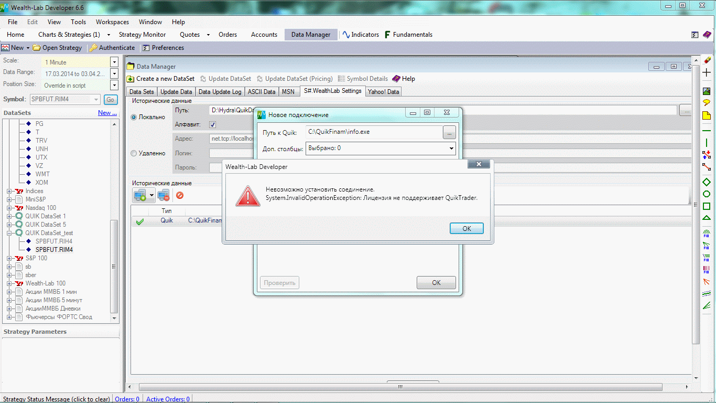The width and height of the screenshot is (716, 403).
Task: Collapse the QUIK DataSet_test node
Action: (9, 233)
